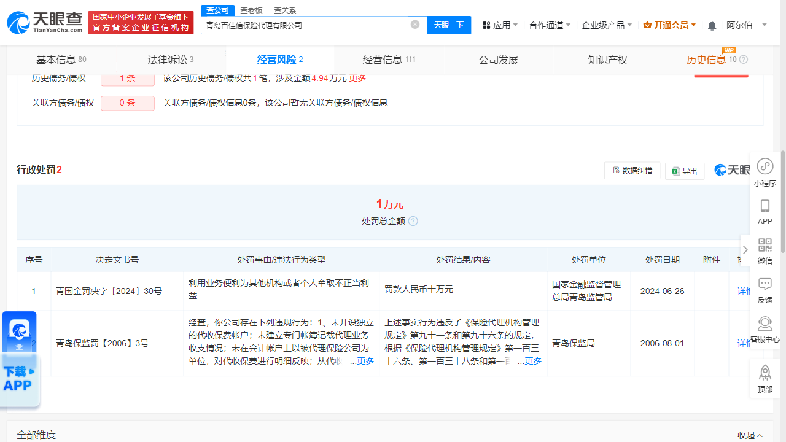Clear the search box text
Image resolution: width=786 pixels, height=442 pixels.
point(415,25)
